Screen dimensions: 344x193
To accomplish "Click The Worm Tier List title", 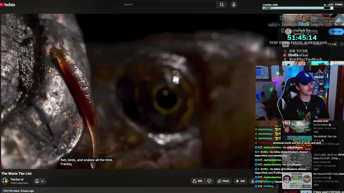I will (16, 174).
